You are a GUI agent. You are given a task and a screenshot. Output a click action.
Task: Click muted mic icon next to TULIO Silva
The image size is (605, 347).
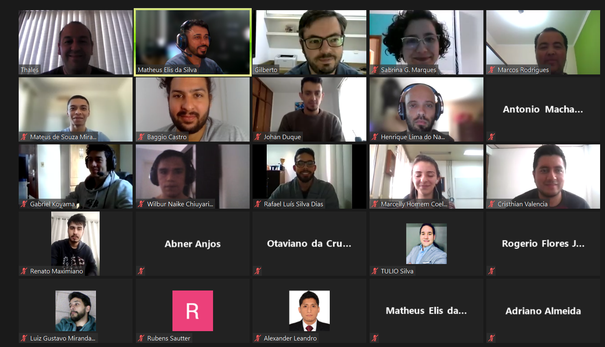tap(375, 271)
